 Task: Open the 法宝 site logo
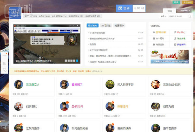(x=15, y=13)
